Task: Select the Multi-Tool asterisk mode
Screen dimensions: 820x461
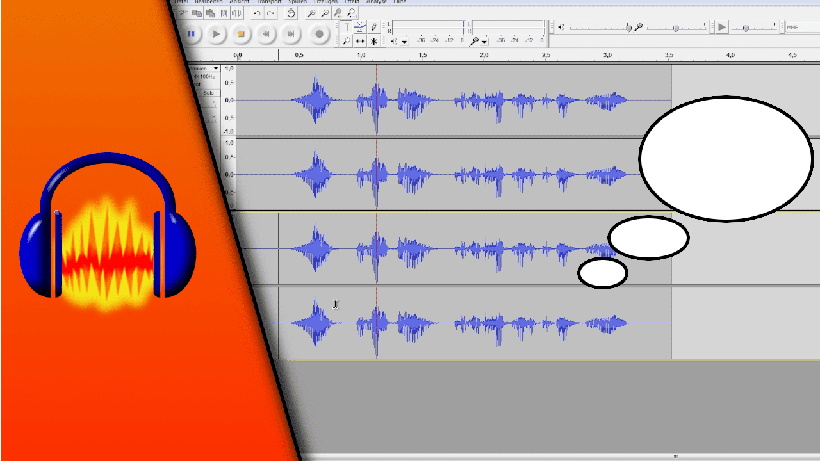Action: pyautogui.click(x=373, y=41)
